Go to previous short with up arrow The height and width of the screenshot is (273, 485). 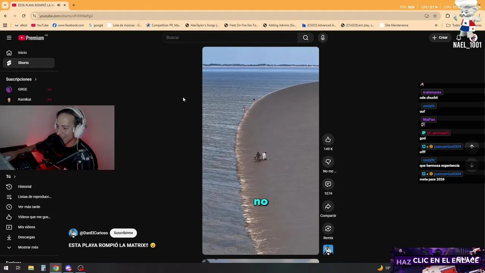[x=472, y=146]
